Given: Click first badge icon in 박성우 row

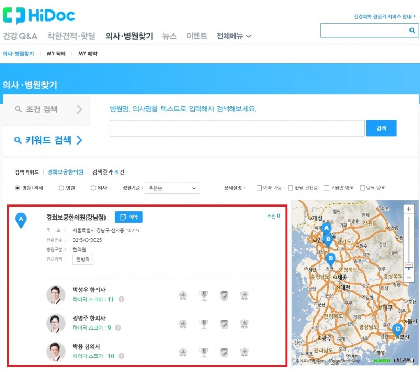Looking at the screenshot, I should pyautogui.click(x=183, y=295).
